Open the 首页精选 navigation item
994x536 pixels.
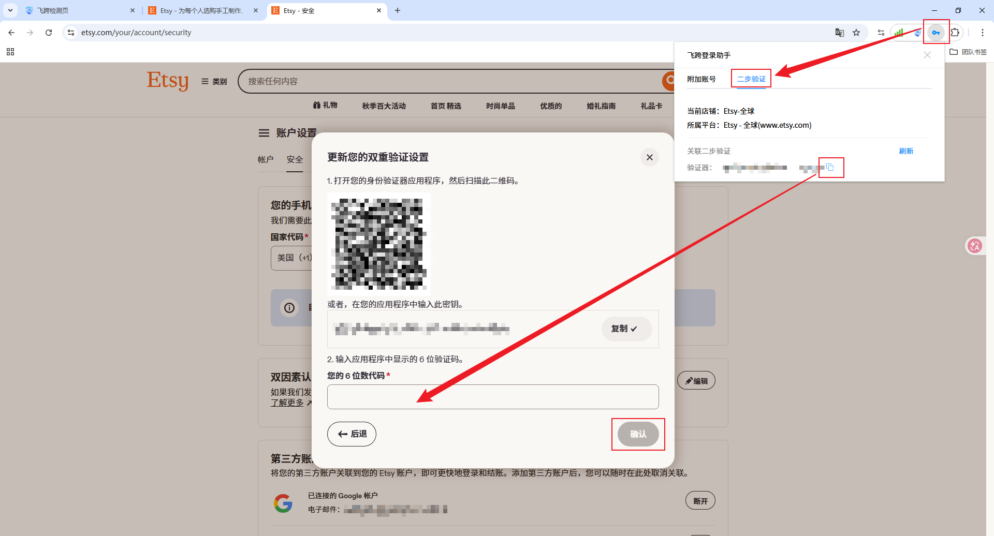(x=446, y=106)
